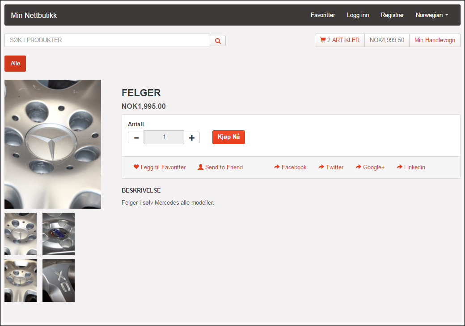Open the cart showing 2 ARTIKLER

340,40
